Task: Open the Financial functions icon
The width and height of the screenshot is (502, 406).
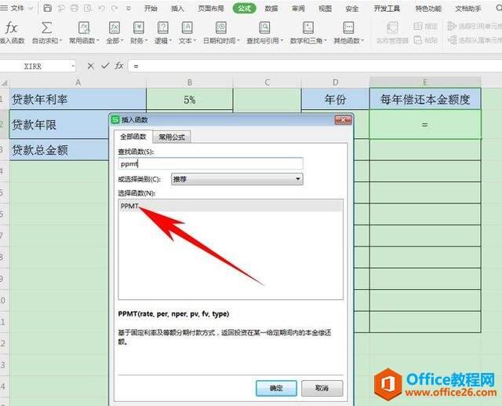Action: point(139,28)
